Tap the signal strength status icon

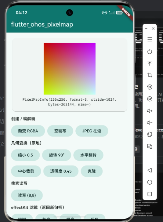pyautogui.click(x=111, y=13)
